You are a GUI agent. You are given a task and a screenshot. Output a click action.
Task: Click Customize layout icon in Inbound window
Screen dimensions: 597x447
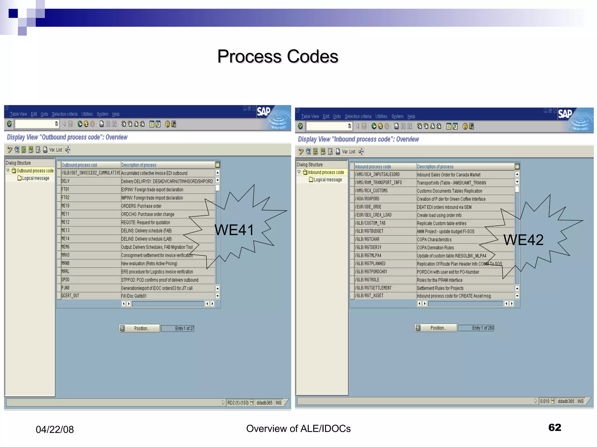(x=472, y=126)
